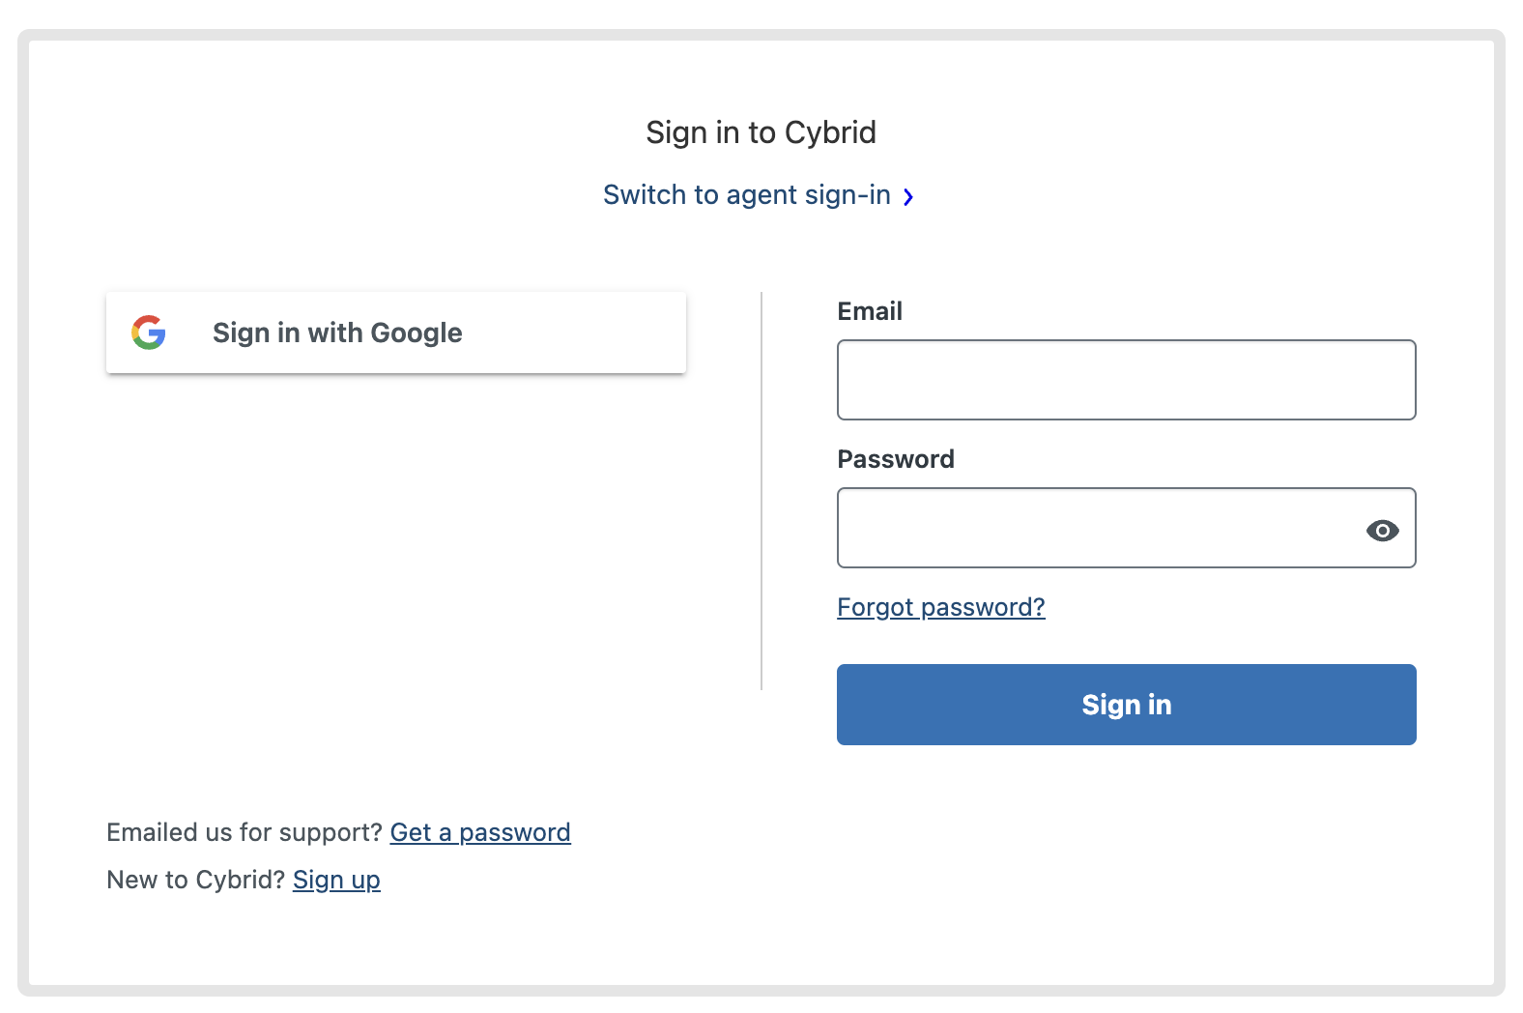This screenshot has width=1523, height=1013.
Task: Click the gray frame bordering the sign-in card
Action: 23,512
